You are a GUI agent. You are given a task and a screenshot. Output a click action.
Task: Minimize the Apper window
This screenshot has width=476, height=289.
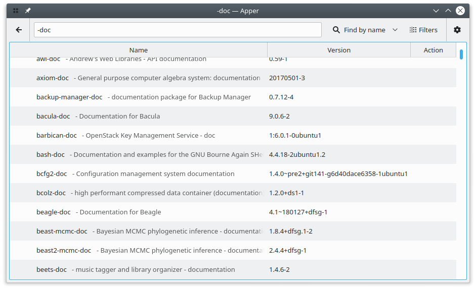point(436,10)
